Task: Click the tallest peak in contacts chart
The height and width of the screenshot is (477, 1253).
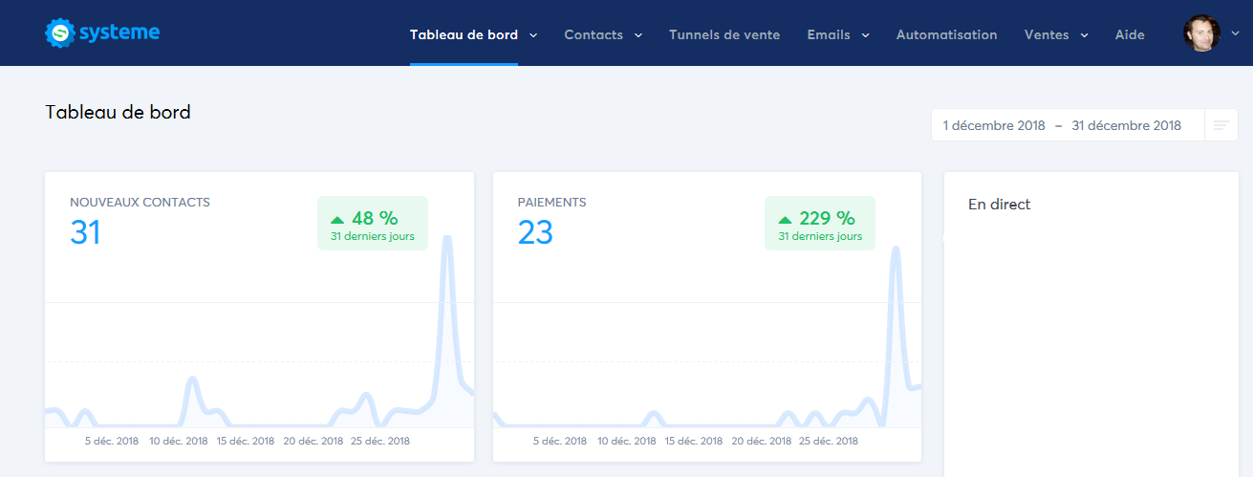Action: [x=446, y=238]
